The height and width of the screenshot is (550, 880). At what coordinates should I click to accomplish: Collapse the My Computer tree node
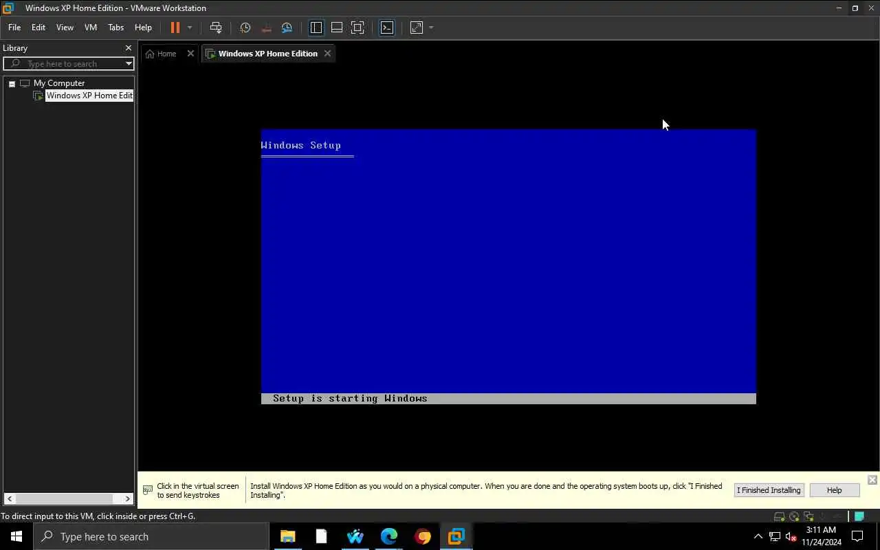[x=12, y=83]
